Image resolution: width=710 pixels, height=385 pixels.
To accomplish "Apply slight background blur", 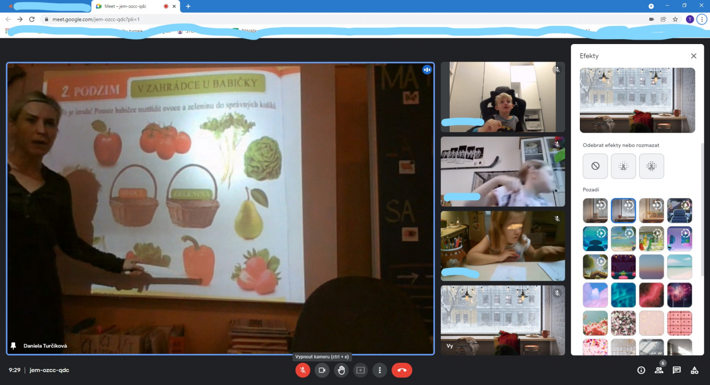I will click(x=623, y=166).
